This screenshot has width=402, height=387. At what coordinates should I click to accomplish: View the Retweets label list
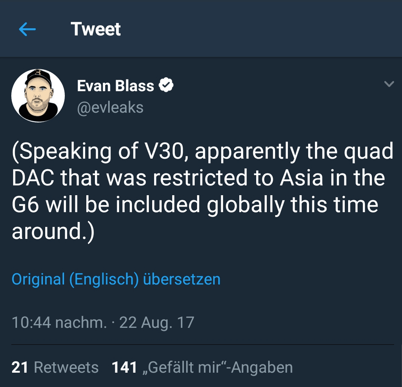(66, 367)
